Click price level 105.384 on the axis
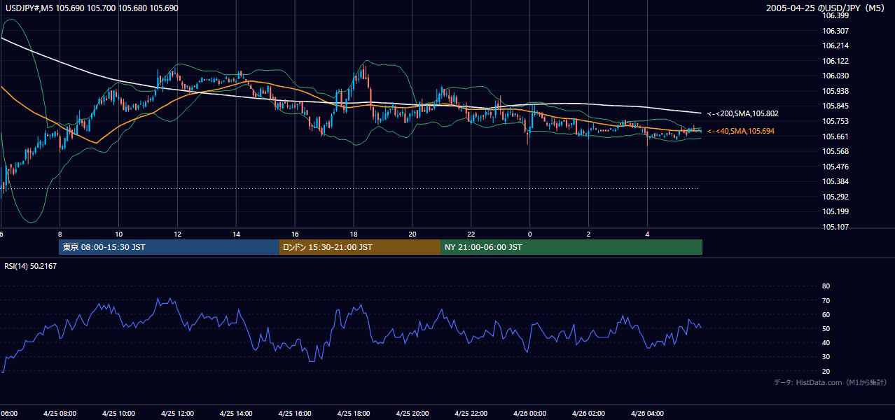 click(x=836, y=181)
